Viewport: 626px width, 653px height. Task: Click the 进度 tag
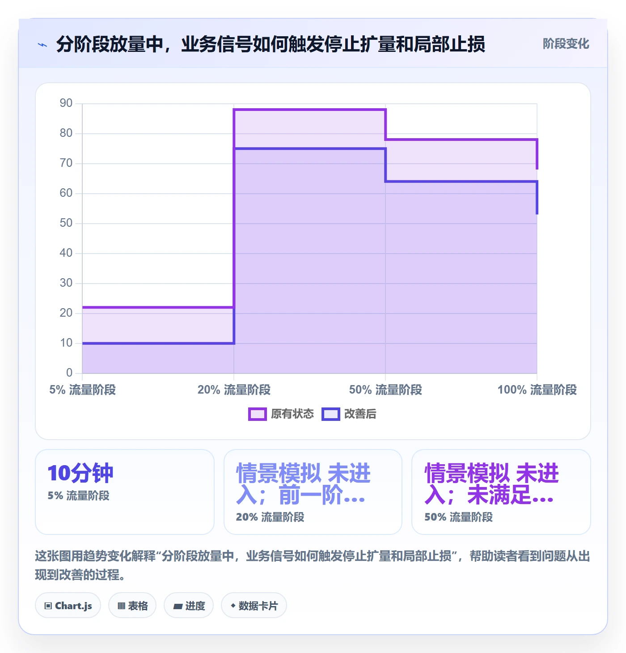tap(189, 606)
